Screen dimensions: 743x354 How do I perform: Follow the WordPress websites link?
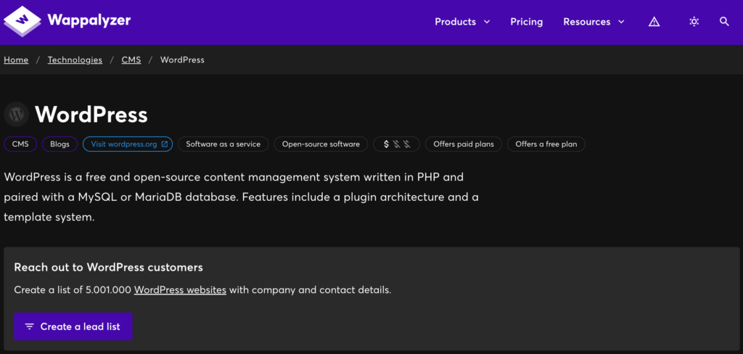[x=180, y=289]
